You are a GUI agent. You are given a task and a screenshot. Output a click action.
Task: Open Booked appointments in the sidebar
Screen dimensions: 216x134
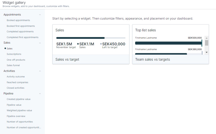pos(18,20)
